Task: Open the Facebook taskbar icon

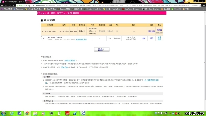Action: tap(19, 113)
